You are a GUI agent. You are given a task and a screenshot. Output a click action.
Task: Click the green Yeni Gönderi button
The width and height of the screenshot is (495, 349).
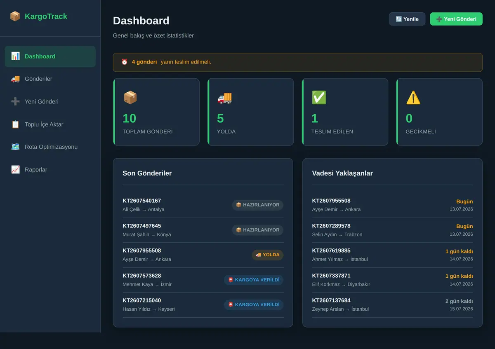456,19
